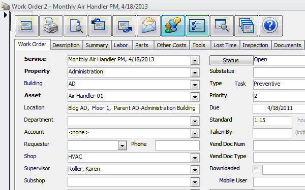This screenshot has height=190, width=305.
Task: Click the Due date field 4/18/2011
Action: click(279, 109)
